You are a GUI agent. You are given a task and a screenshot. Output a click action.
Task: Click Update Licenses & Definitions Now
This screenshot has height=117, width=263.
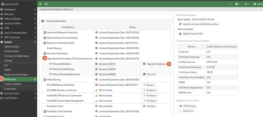(x=199, y=24)
